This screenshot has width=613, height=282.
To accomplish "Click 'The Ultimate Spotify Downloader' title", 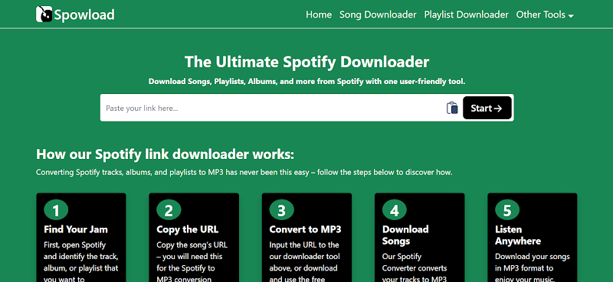I will coord(307,62).
